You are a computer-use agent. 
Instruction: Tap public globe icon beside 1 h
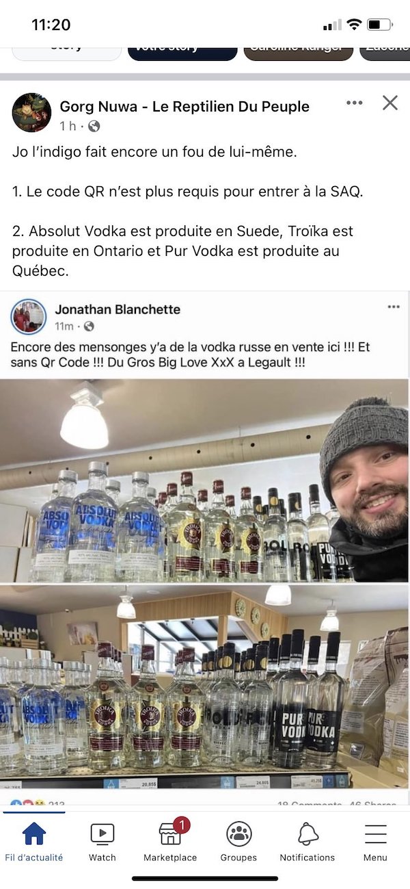(x=94, y=126)
